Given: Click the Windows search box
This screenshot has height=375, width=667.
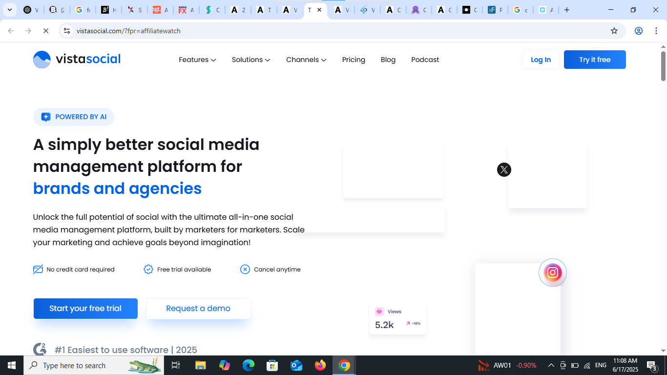Looking at the screenshot, I should (94, 365).
